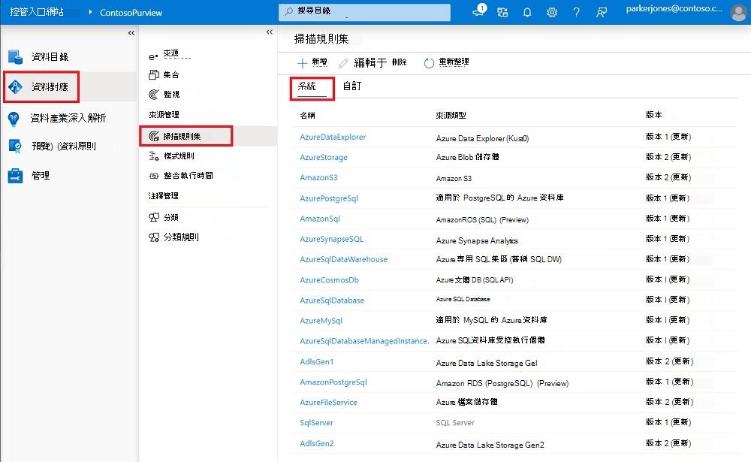Open the AzureStorage rule set
Screen dimensions: 751x462
click(x=323, y=157)
